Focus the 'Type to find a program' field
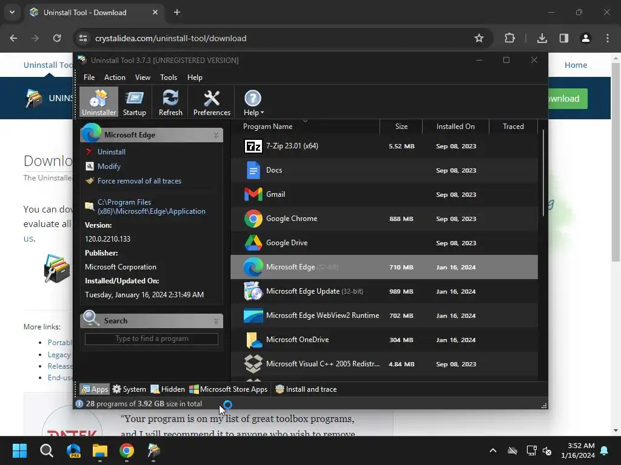Viewport: 621px width, 465px height. click(152, 339)
